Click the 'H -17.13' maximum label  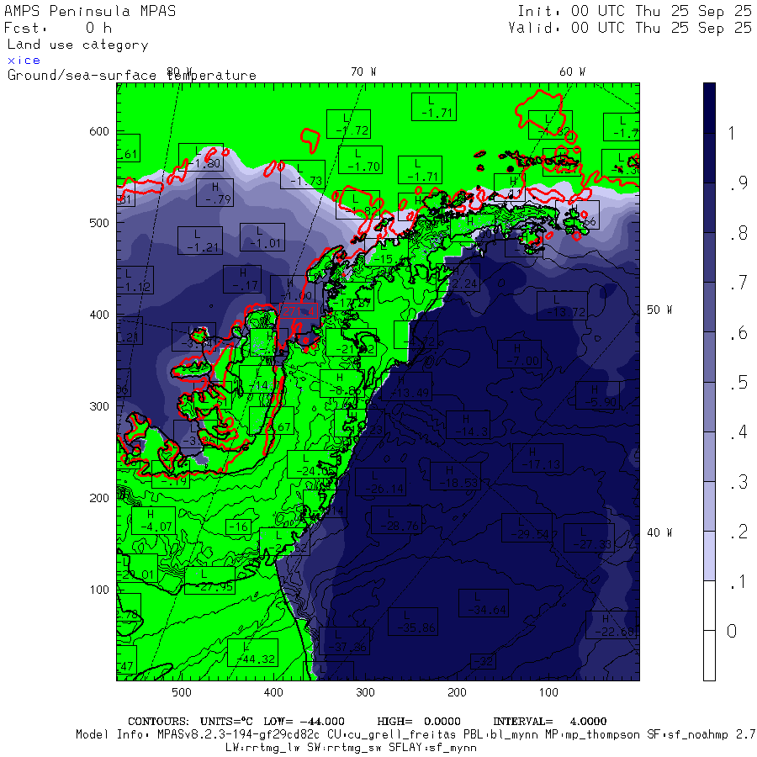point(537,458)
